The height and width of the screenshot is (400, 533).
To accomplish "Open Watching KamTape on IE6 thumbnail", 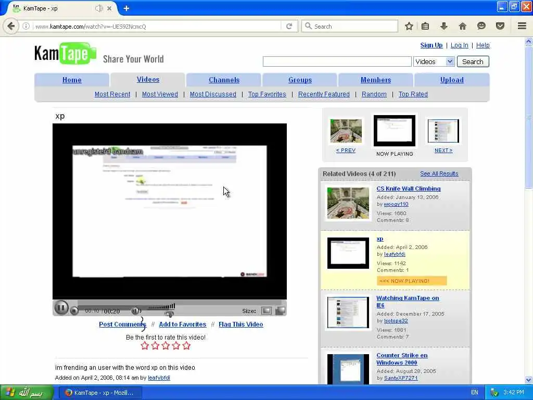I will pyautogui.click(x=348, y=312).
